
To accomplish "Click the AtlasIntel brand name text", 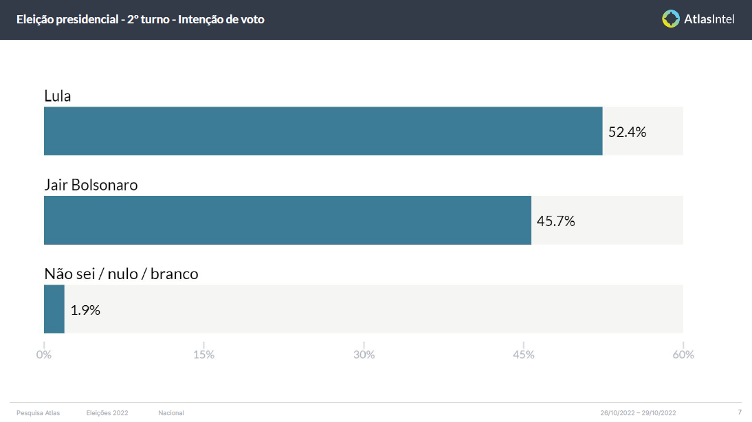I will click(x=709, y=19).
